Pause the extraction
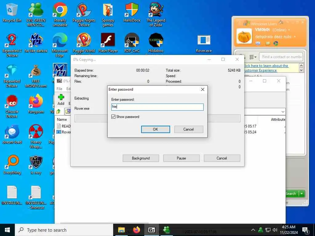This screenshot has height=236, width=315. click(x=181, y=158)
